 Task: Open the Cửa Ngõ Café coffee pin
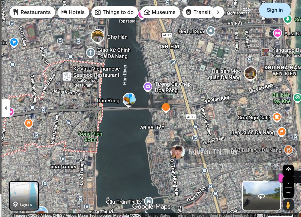click(277, 117)
